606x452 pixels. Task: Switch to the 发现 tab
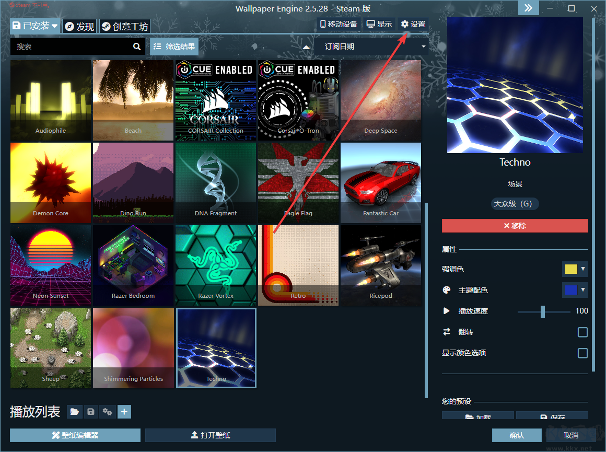click(79, 26)
